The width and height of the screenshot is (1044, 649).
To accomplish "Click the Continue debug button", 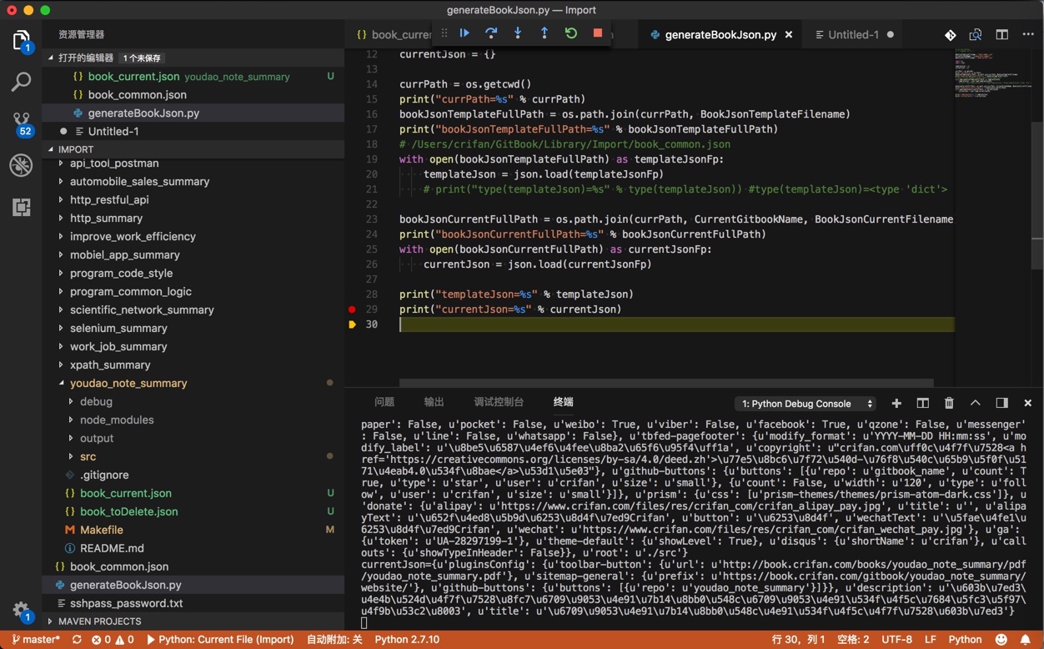I will pyautogui.click(x=464, y=33).
